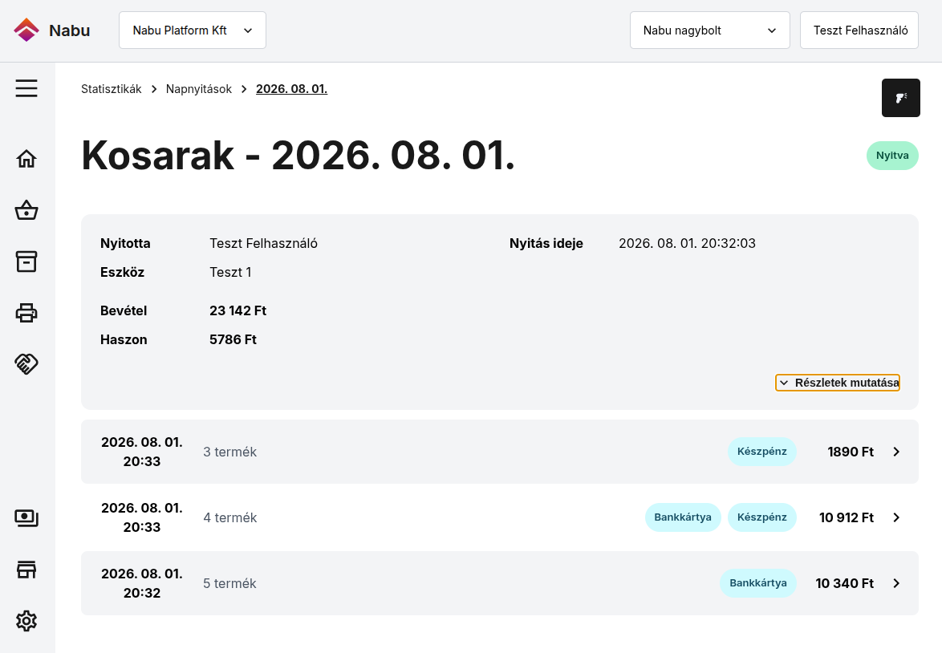Click the printer sidebar icon

26,312
